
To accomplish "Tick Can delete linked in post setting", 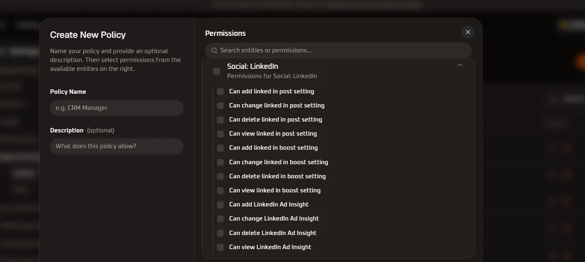I will pos(220,120).
